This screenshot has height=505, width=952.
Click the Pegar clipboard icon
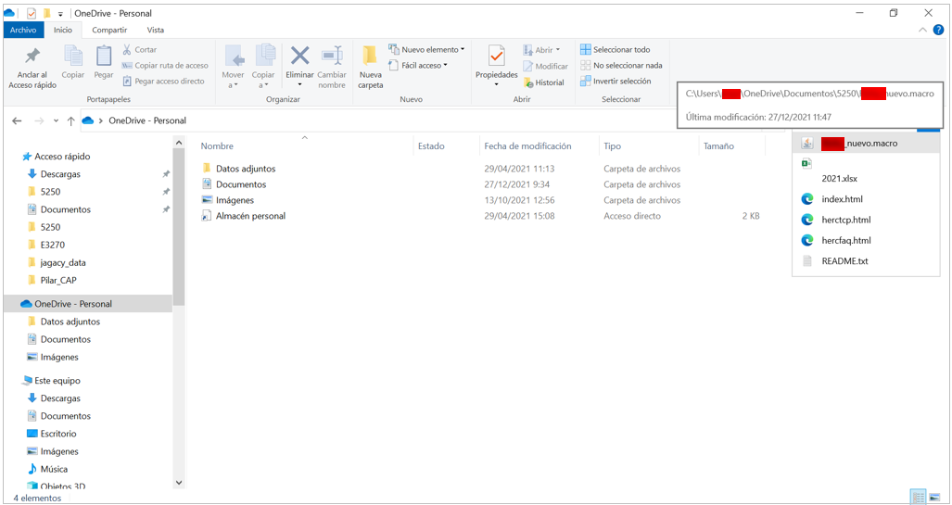pyautogui.click(x=104, y=57)
